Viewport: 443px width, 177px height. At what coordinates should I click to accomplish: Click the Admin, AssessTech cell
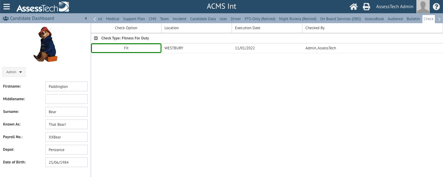pyautogui.click(x=373, y=48)
